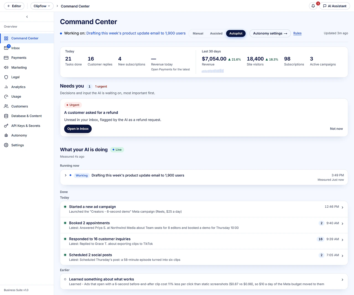Open the notifications bell icon
The width and height of the screenshot is (354, 295).
[x=313, y=6]
